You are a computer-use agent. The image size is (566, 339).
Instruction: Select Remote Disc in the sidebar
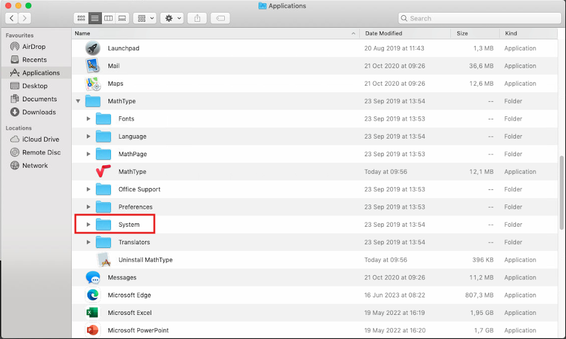[x=36, y=152]
